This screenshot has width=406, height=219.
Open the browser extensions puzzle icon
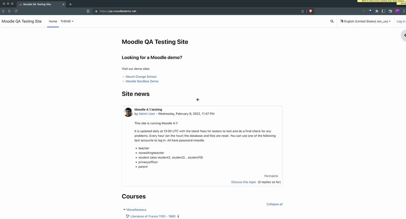click(377, 11)
